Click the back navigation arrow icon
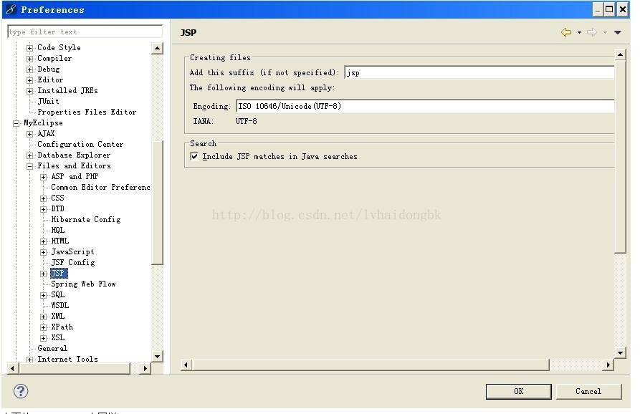The height and width of the screenshot is (414, 640). pos(566,32)
